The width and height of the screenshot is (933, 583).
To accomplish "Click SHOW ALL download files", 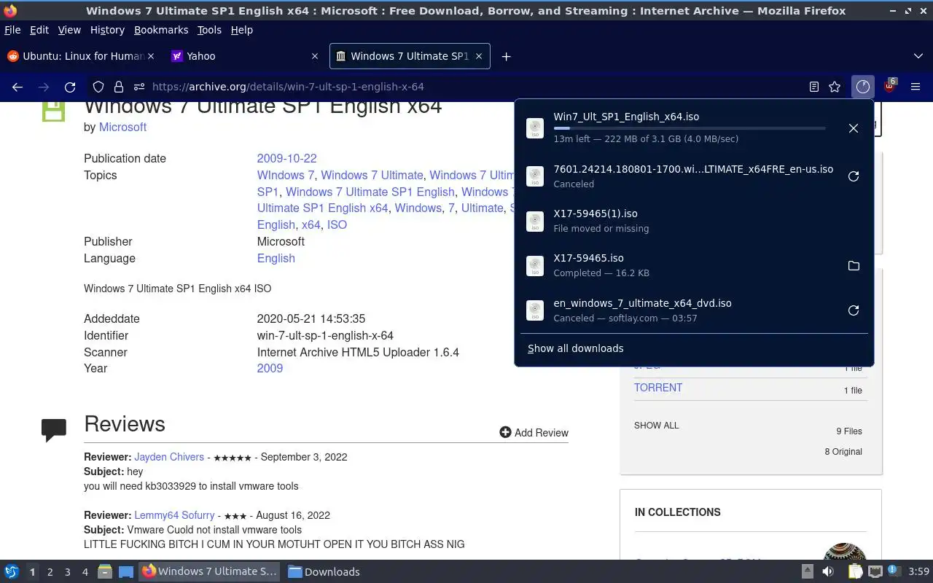I will point(656,426).
